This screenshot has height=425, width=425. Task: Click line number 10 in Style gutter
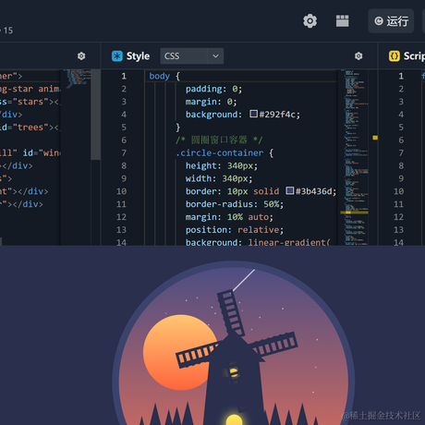click(121, 191)
